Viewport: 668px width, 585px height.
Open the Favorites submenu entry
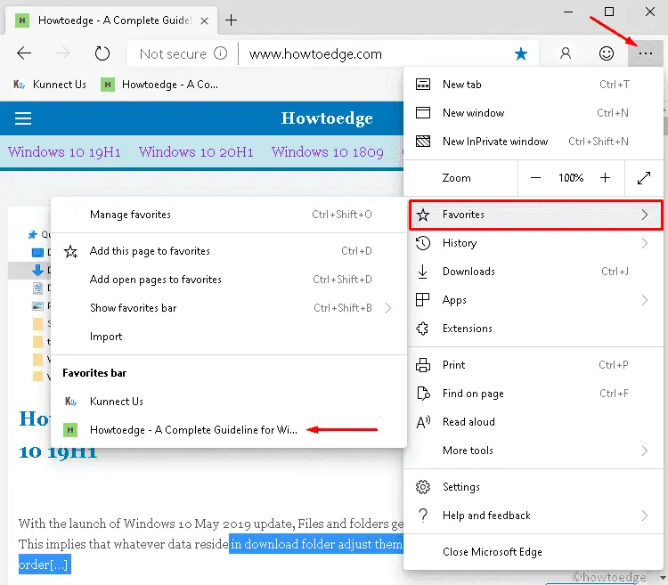coord(535,215)
